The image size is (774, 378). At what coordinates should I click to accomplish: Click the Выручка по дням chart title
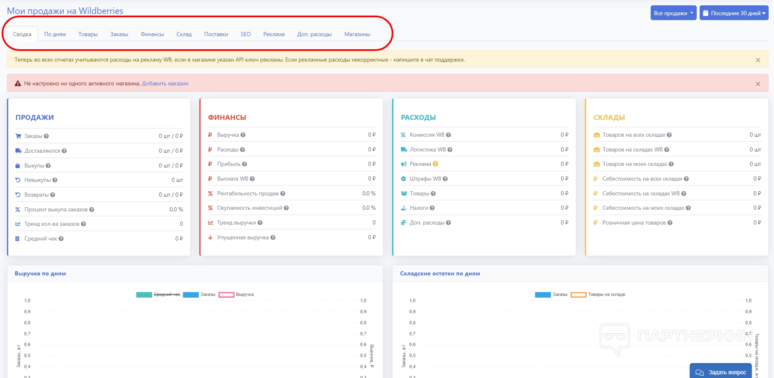pyautogui.click(x=40, y=273)
